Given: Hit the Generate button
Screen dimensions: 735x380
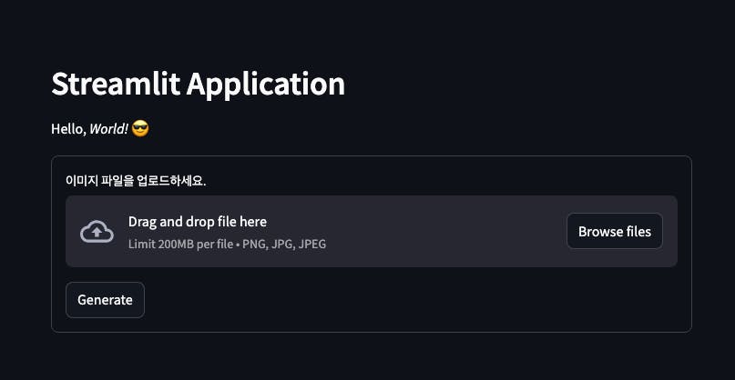Looking at the screenshot, I should 105,300.
